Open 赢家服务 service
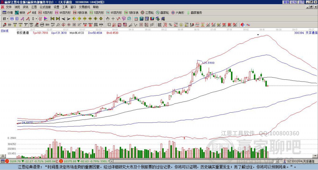Screen dimensions: 318x170 click(194, 12)
